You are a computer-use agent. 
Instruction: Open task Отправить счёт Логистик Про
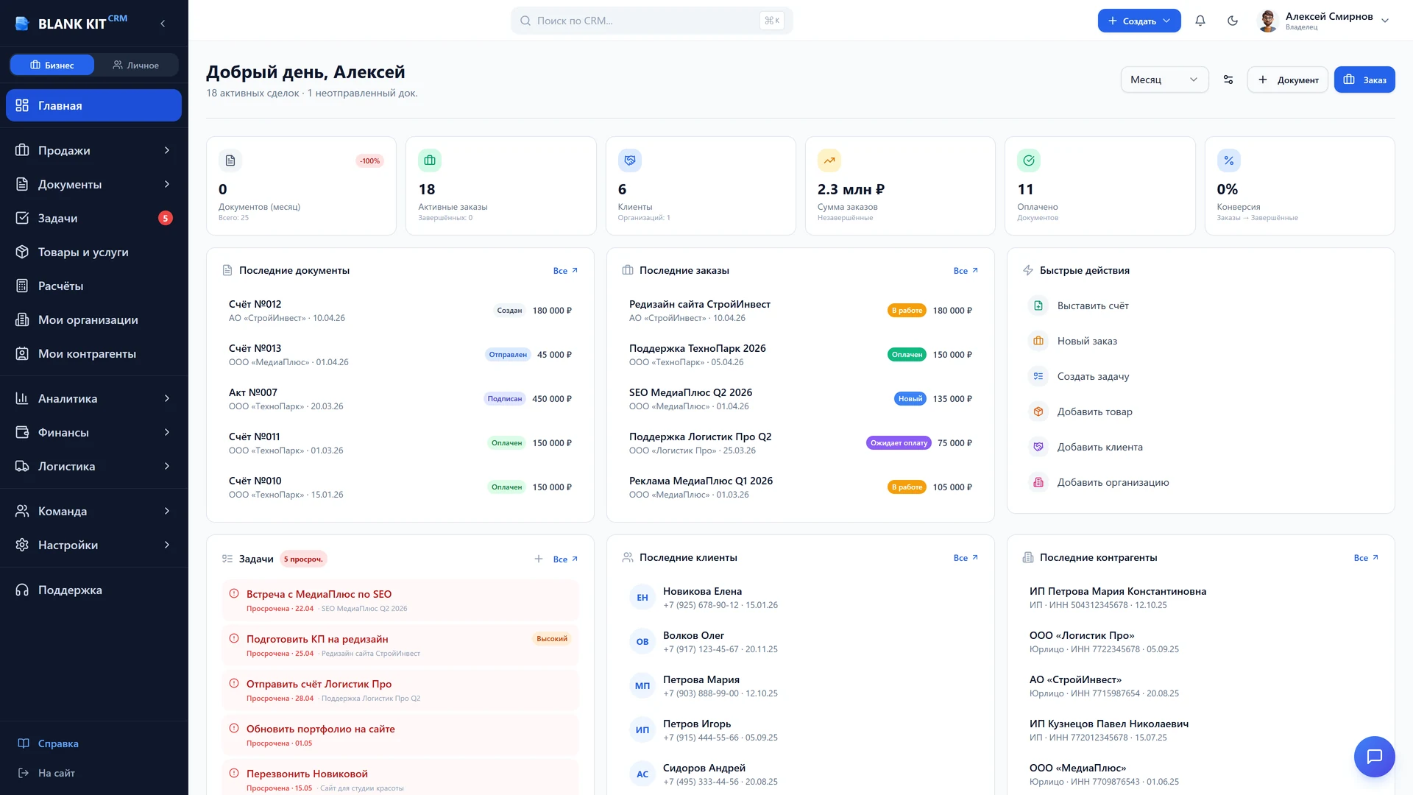click(400, 690)
